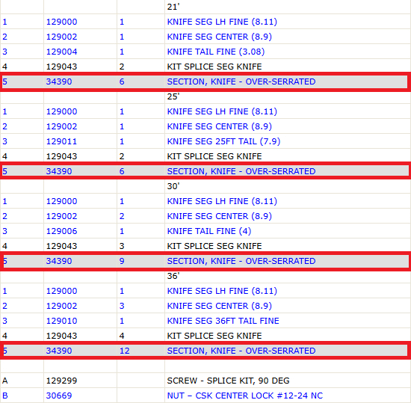The image size is (411, 403).
Task: Click KNIFE SEG CENTER (8.9) with quantity 3
Action: [220, 306]
